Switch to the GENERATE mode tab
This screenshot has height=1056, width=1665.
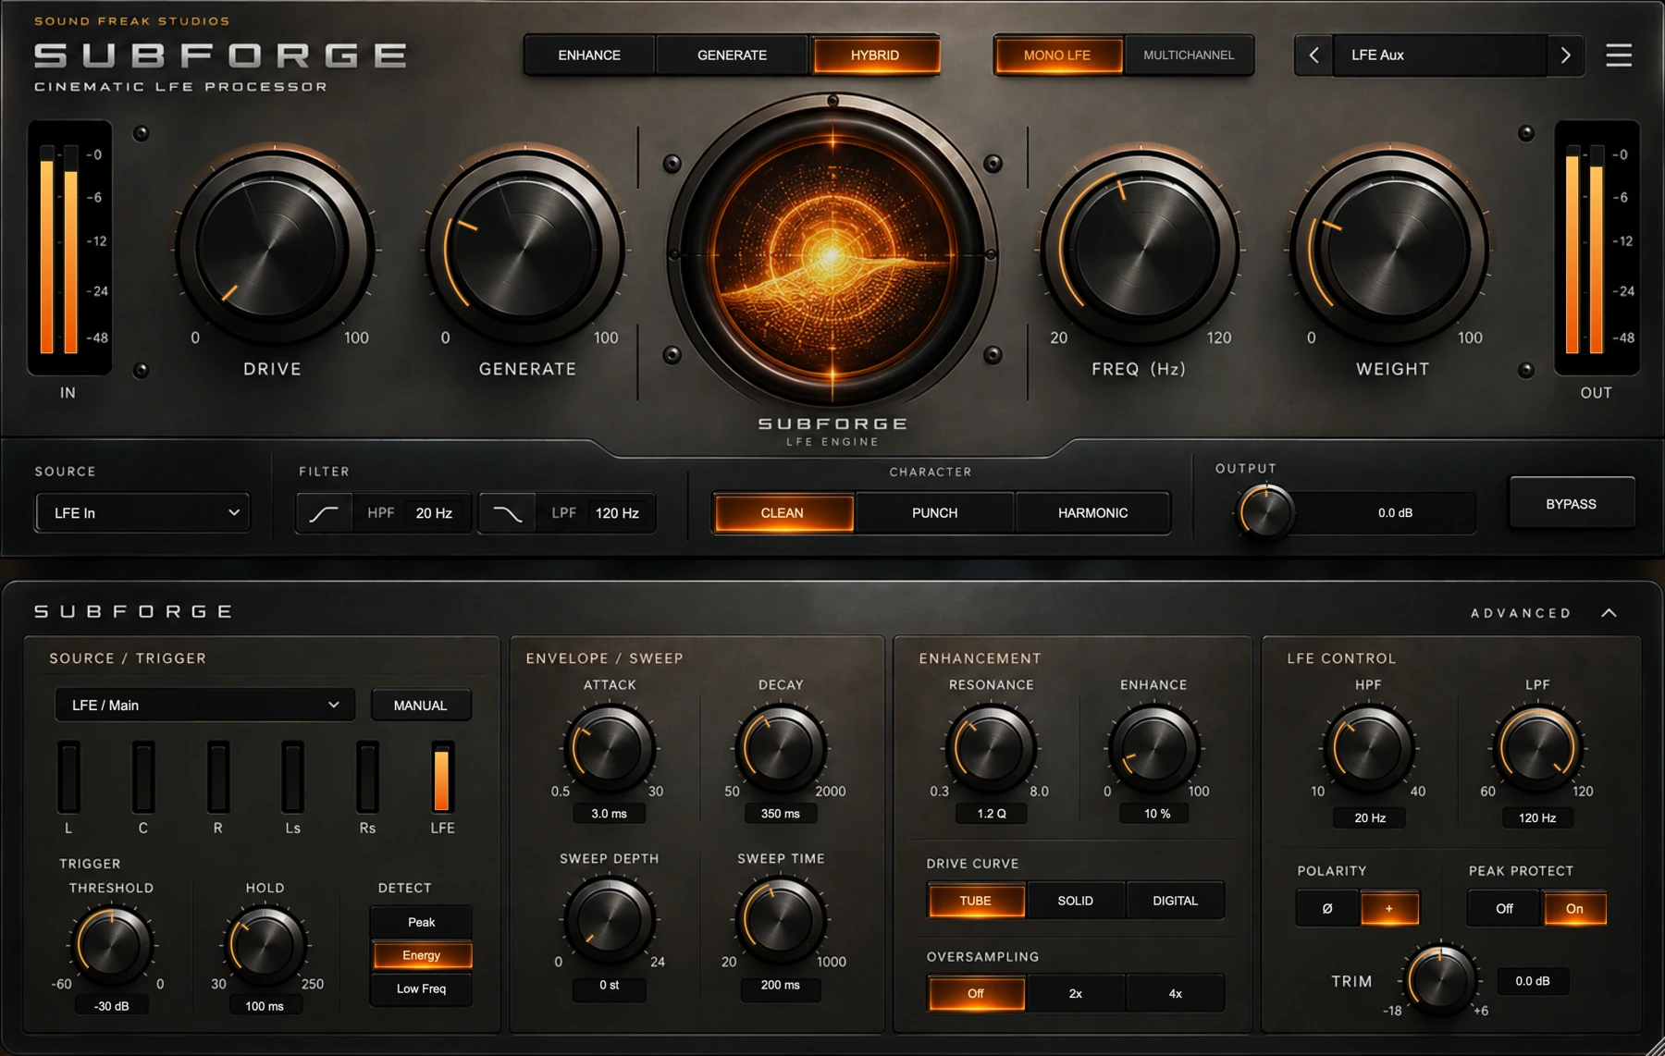coord(732,55)
